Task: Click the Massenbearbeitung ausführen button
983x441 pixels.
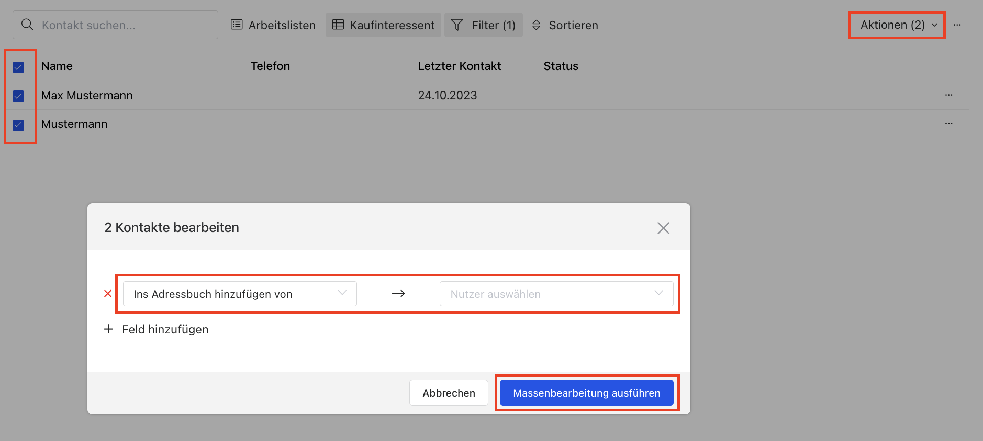Action: [x=586, y=393]
